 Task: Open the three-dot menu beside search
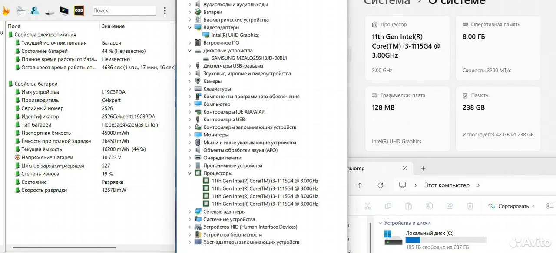[165, 10]
